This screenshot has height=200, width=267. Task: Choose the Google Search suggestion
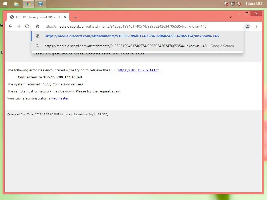click(137, 46)
